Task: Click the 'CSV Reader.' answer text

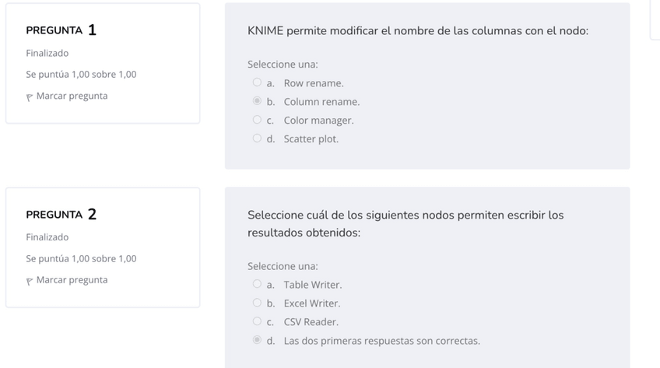Action: coord(311,322)
